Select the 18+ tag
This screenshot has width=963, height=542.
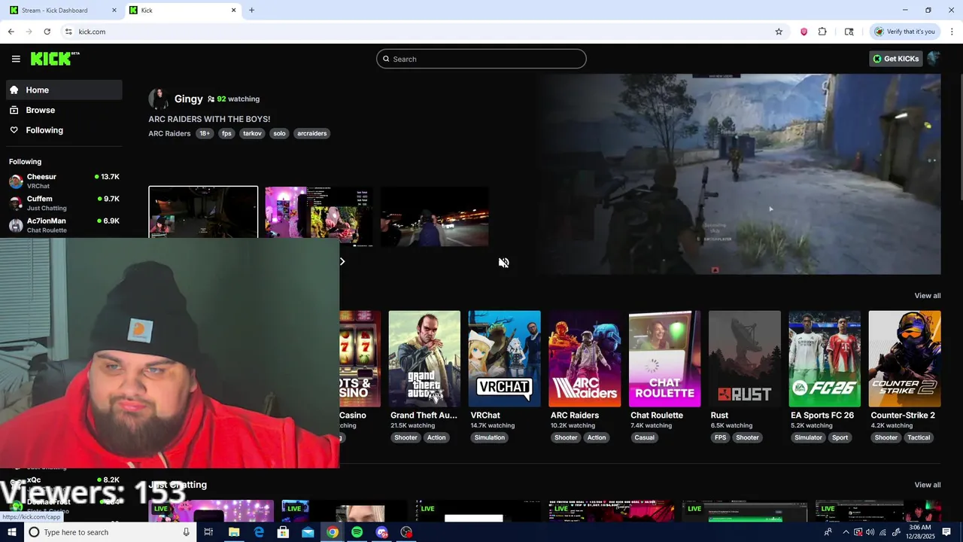(x=205, y=133)
